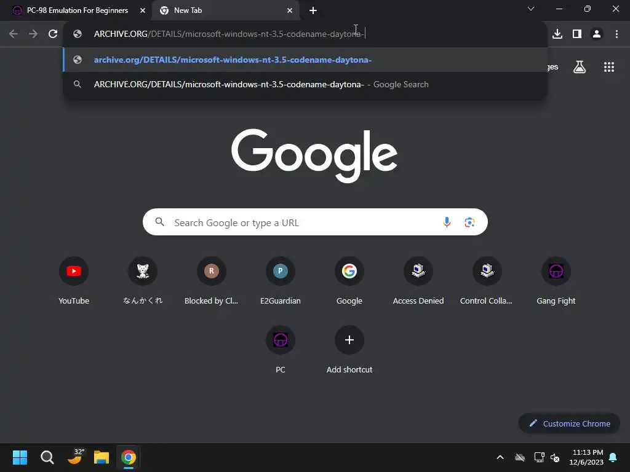Open the PC shortcut tile
Viewport: 630px width, 472px height.
(281, 350)
